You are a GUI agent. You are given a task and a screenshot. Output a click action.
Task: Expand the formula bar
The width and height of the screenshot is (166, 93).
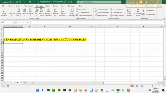[164, 22]
